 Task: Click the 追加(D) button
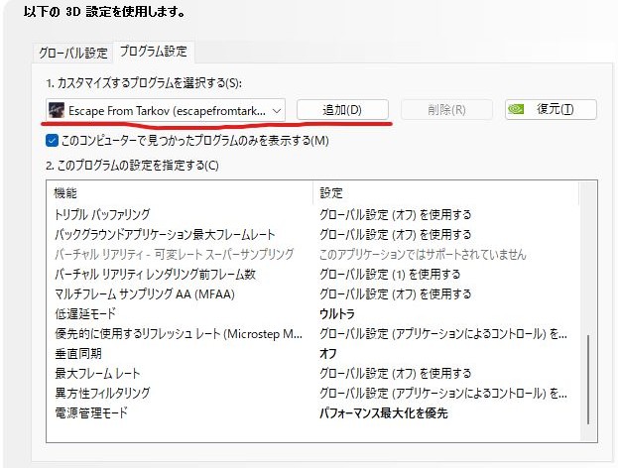[x=341, y=109]
